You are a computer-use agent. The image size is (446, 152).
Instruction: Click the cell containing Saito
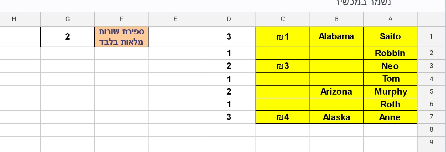pos(390,36)
